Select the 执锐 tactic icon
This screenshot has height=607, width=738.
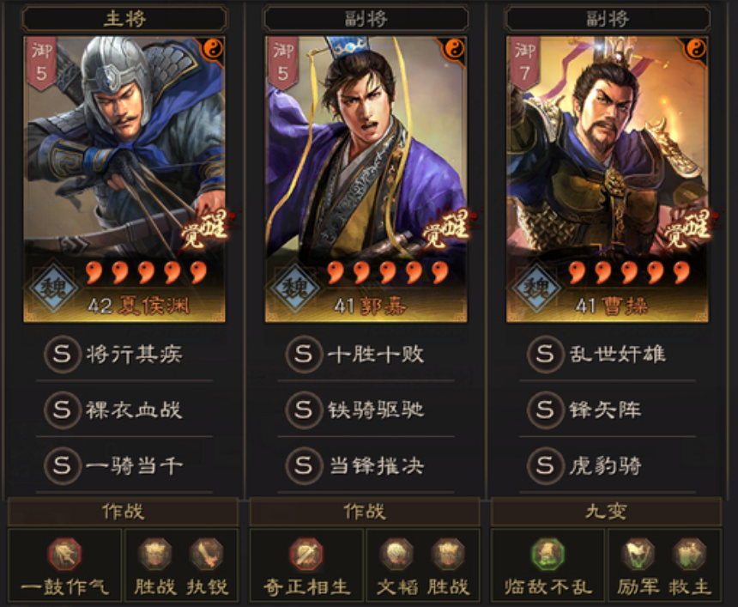pyautogui.click(x=207, y=554)
